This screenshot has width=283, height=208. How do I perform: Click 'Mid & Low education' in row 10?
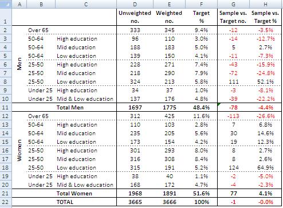(85, 99)
